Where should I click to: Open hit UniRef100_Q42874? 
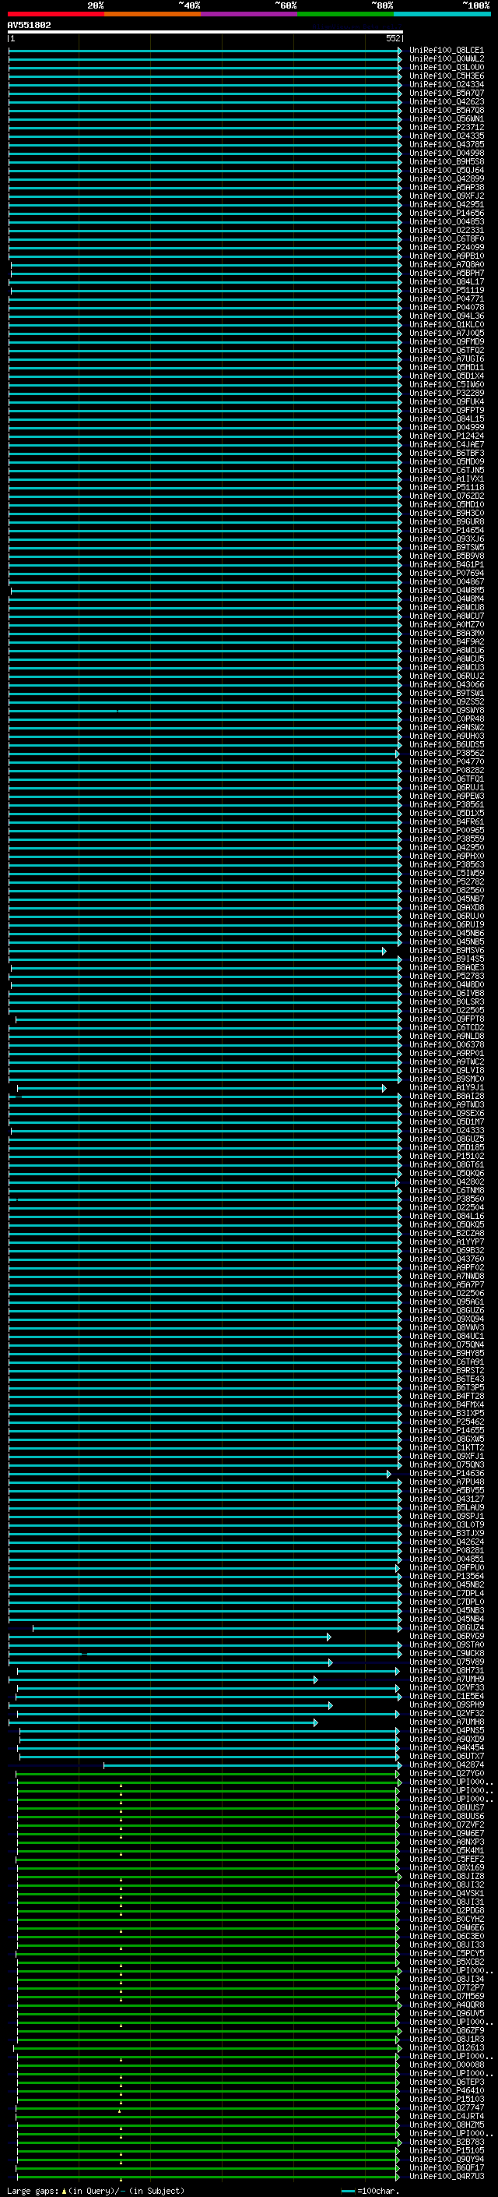(446, 1764)
